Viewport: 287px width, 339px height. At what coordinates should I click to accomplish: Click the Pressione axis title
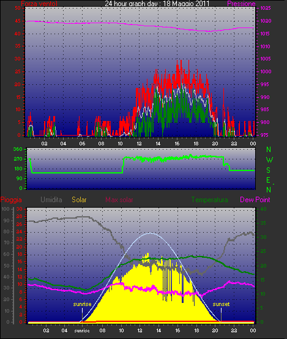pyautogui.click(x=241, y=4)
